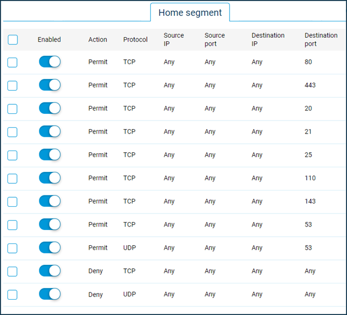Check the Deny UDP rule checkbox

12,294
